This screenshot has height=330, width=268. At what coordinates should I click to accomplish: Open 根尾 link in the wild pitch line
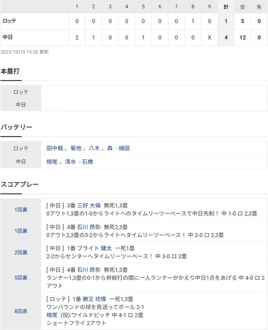(52, 315)
